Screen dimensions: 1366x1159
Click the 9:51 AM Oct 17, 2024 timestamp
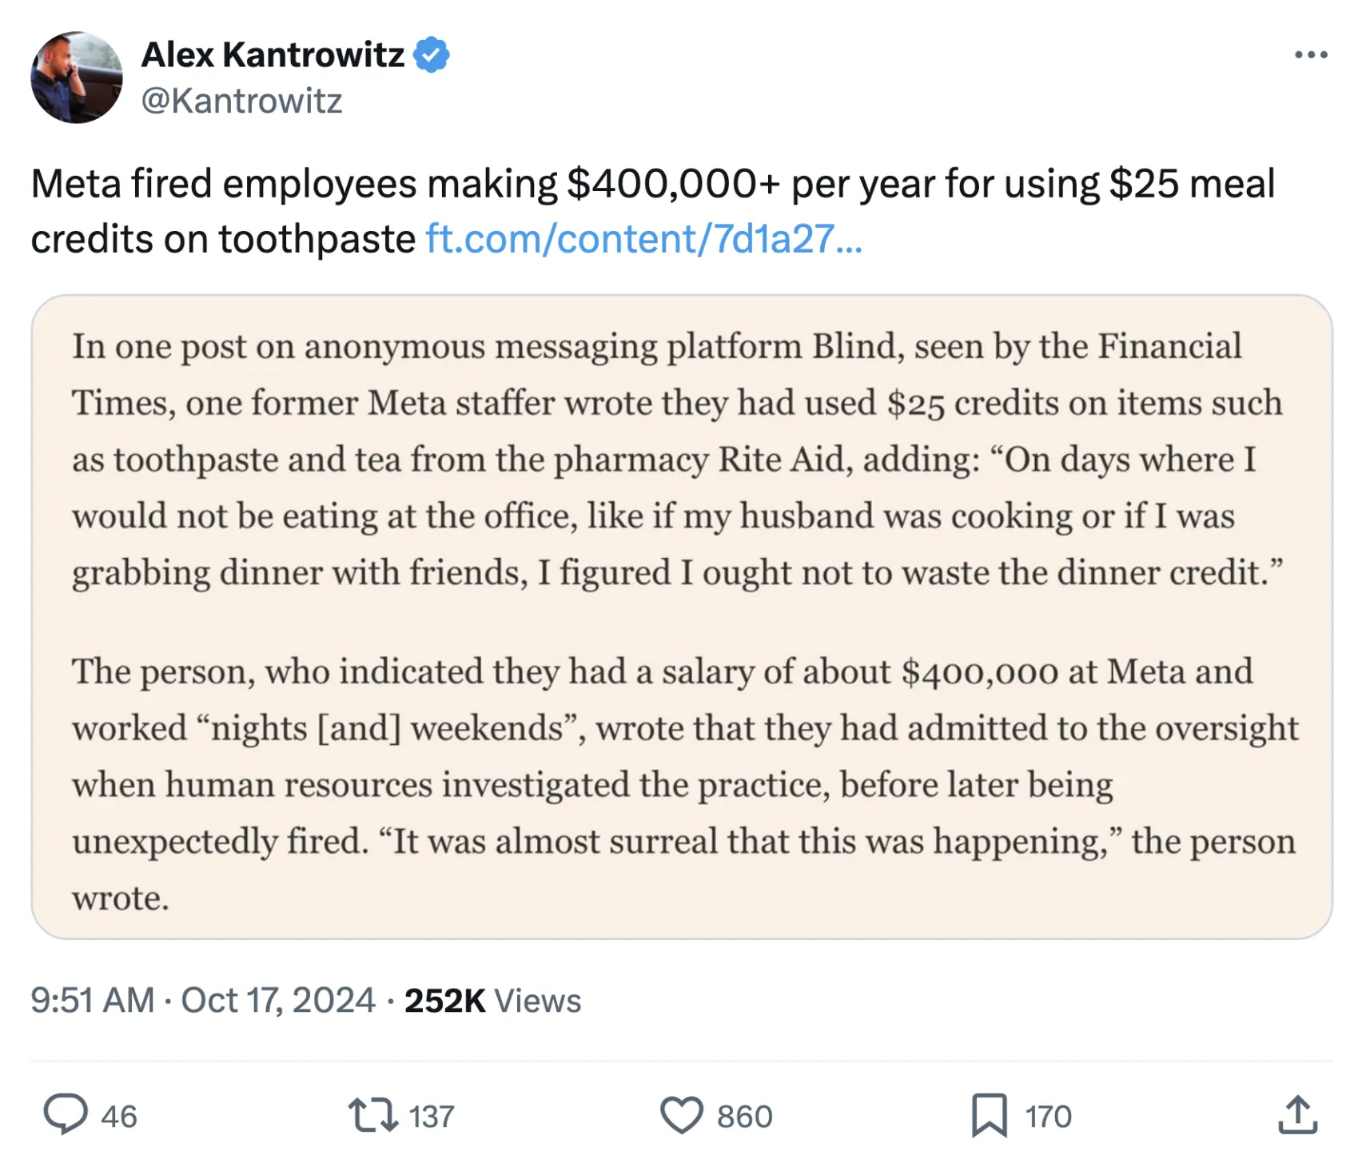point(203,1001)
